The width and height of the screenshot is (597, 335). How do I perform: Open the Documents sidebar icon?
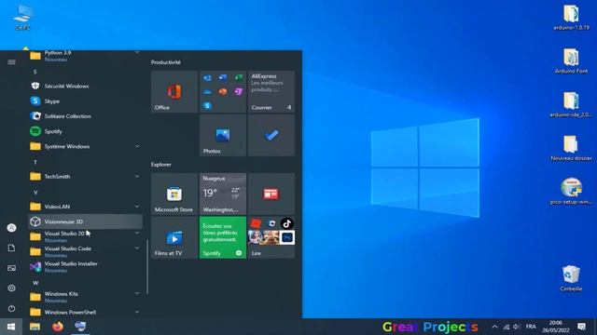(x=11, y=248)
